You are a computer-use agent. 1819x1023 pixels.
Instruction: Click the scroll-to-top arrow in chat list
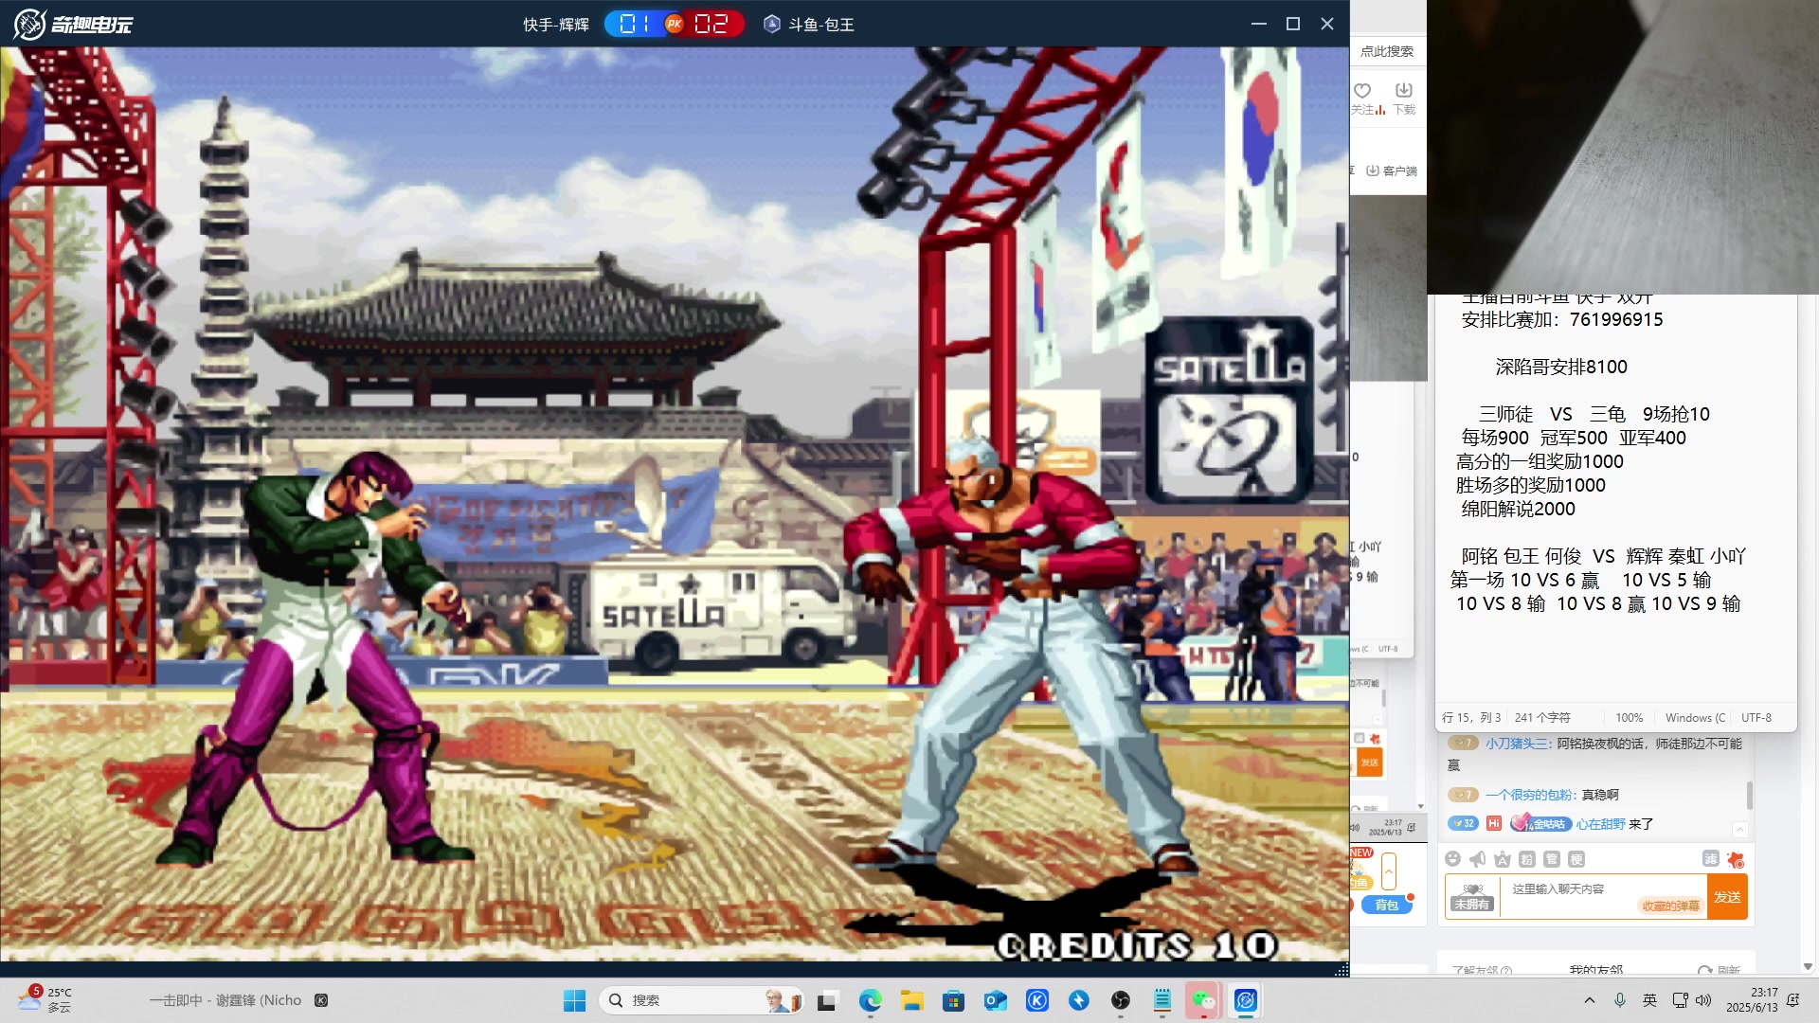[1739, 830]
